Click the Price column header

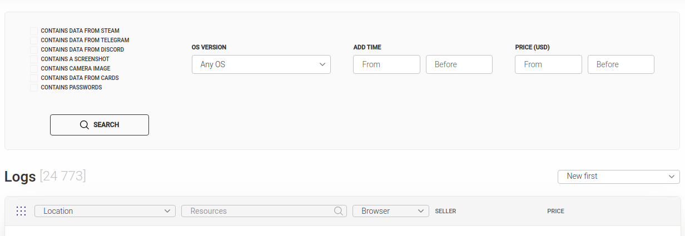point(555,212)
